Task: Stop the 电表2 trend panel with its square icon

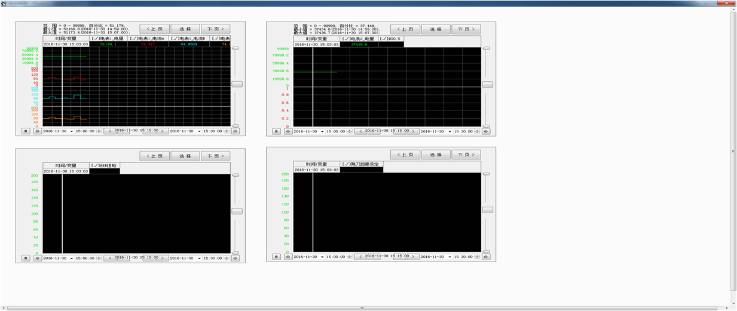Action: pyautogui.click(x=277, y=131)
